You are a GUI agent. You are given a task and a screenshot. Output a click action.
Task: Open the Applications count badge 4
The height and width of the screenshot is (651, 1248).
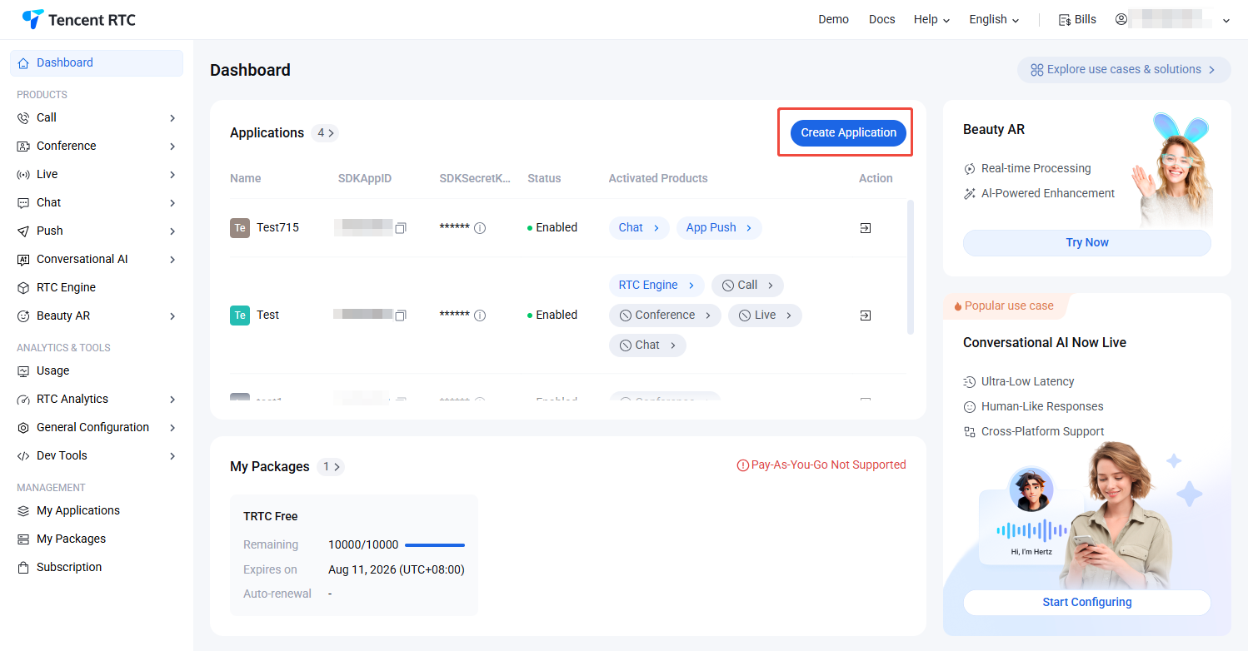(325, 133)
